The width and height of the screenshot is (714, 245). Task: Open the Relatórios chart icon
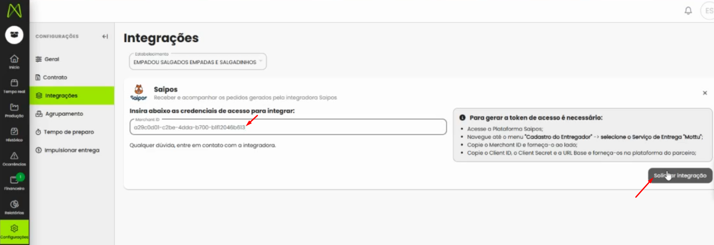[x=14, y=207]
